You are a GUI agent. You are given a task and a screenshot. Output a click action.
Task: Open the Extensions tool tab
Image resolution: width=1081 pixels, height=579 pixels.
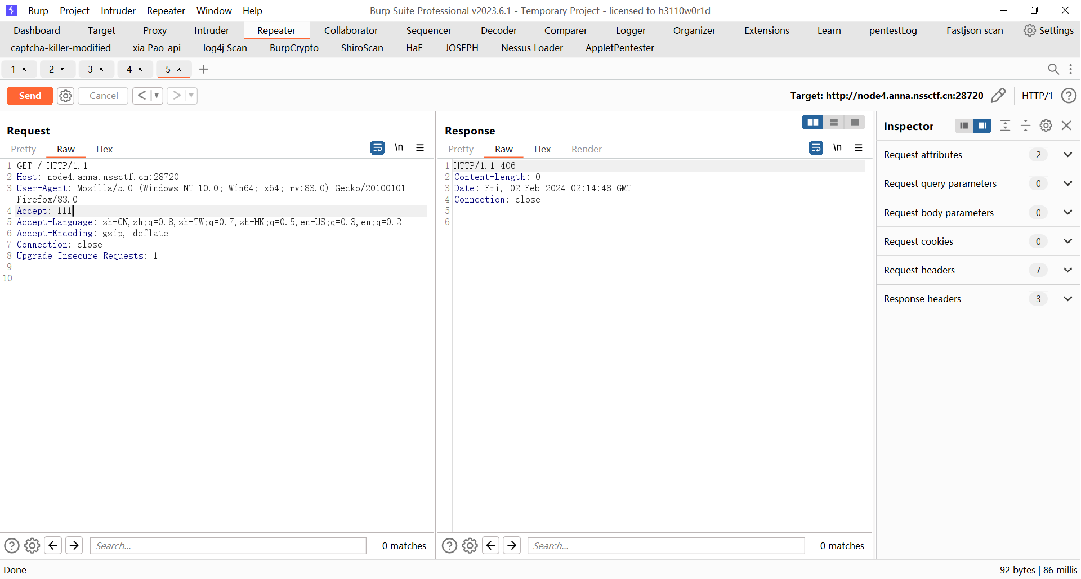point(766,30)
